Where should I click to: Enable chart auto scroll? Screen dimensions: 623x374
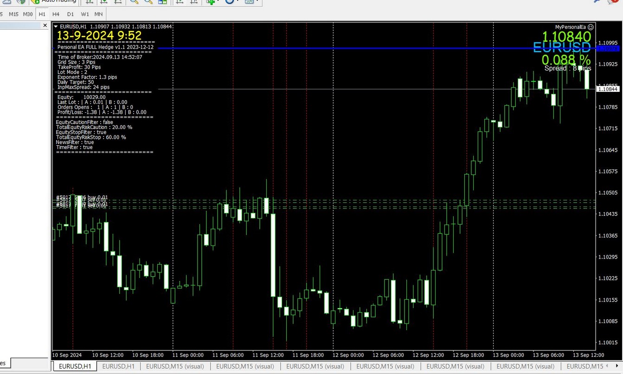tap(179, 2)
